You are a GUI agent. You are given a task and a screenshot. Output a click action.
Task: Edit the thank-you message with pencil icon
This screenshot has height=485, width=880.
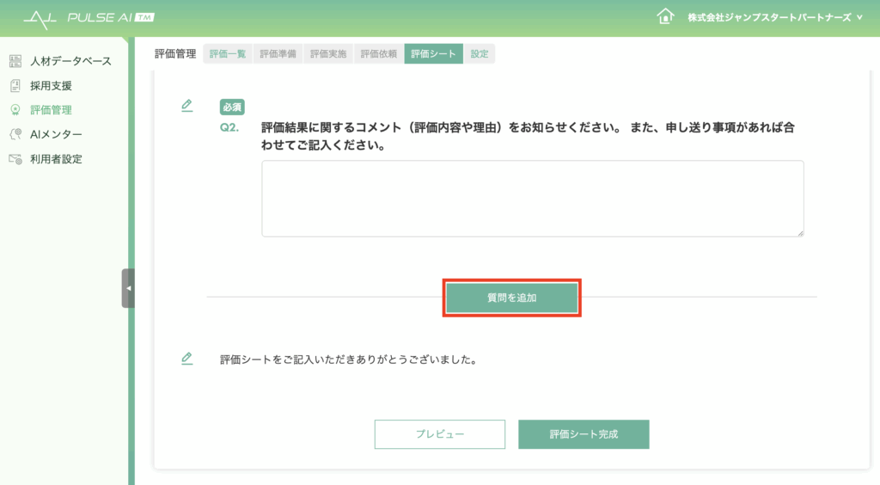click(186, 358)
